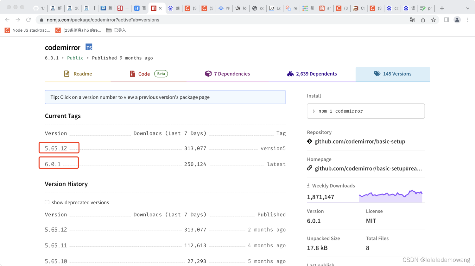Viewport: 475px width, 266px height.
Task: Click the weekly downloads download-arrow icon
Action: click(x=308, y=186)
